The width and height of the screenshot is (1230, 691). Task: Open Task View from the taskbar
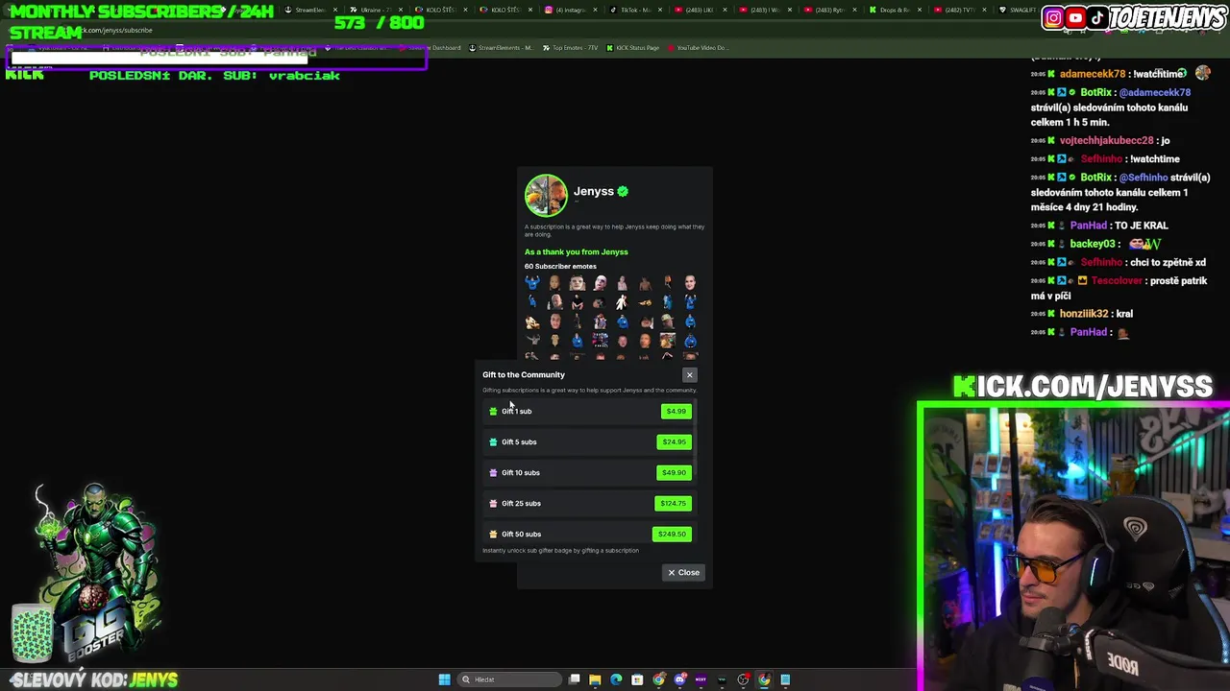click(574, 679)
